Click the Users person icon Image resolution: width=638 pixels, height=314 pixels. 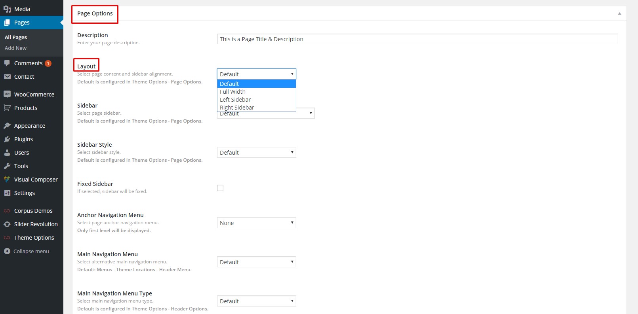(x=7, y=153)
